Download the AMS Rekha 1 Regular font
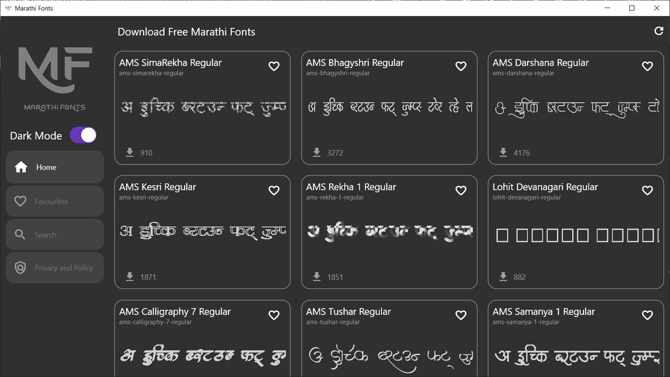The image size is (670, 377). pyautogui.click(x=316, y=276)
